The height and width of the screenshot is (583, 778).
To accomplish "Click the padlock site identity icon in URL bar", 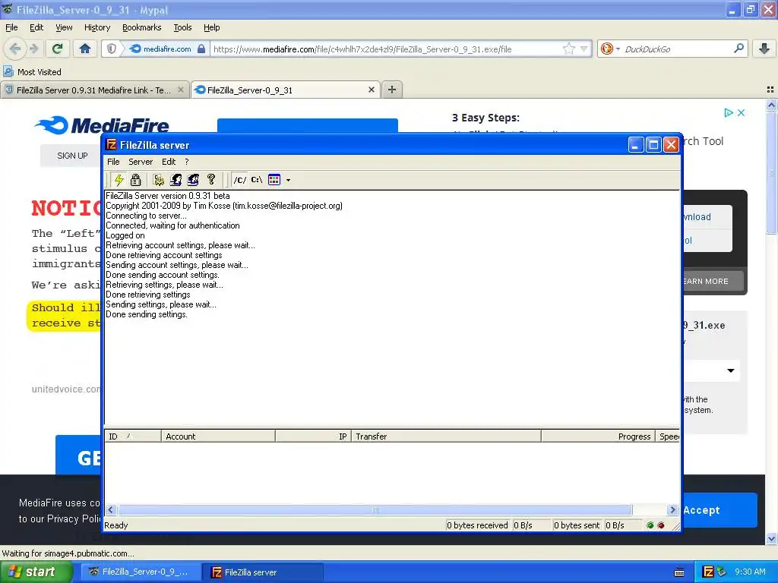I will pyautogui.click(x=201, y=49).
